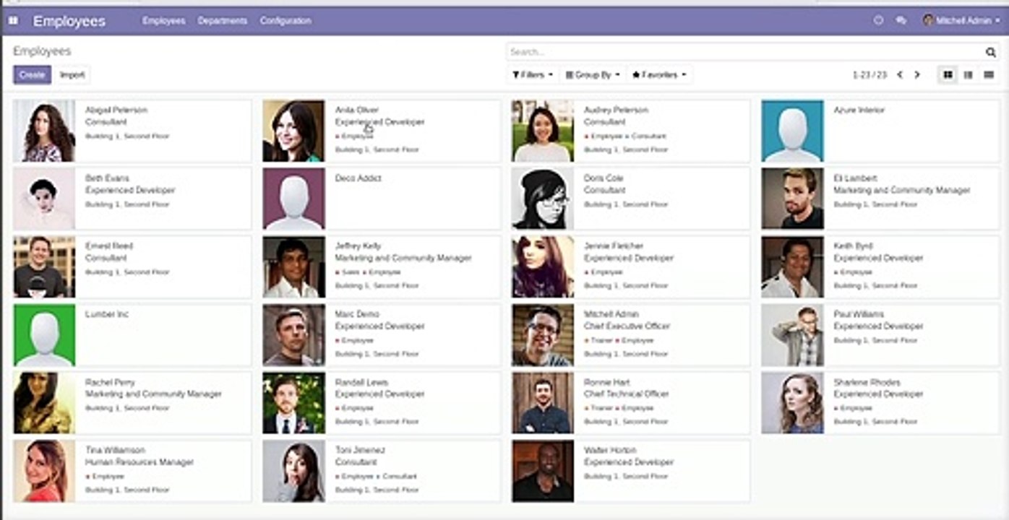Switch to List view icon
The width and height of the screenshot is (1009, 520).
[968, 74]
